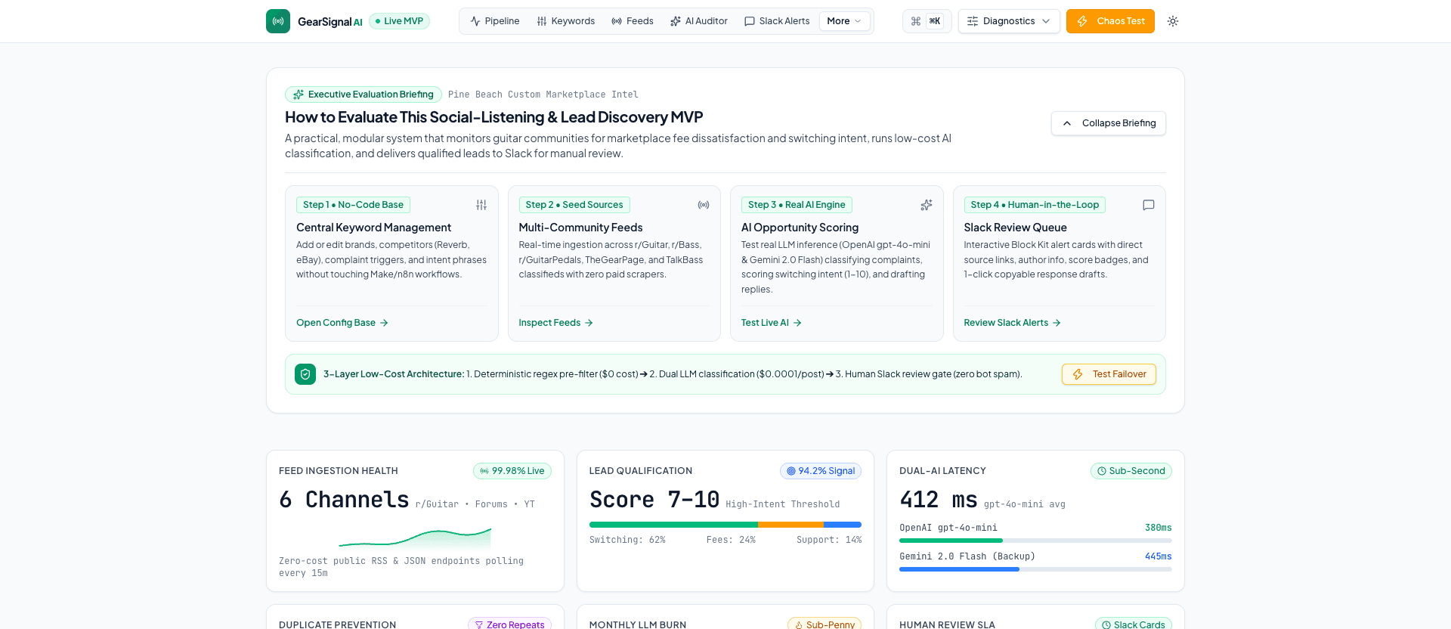
Task: Click the Executive Evaluation Briefing badge
Action: (364, 95)
